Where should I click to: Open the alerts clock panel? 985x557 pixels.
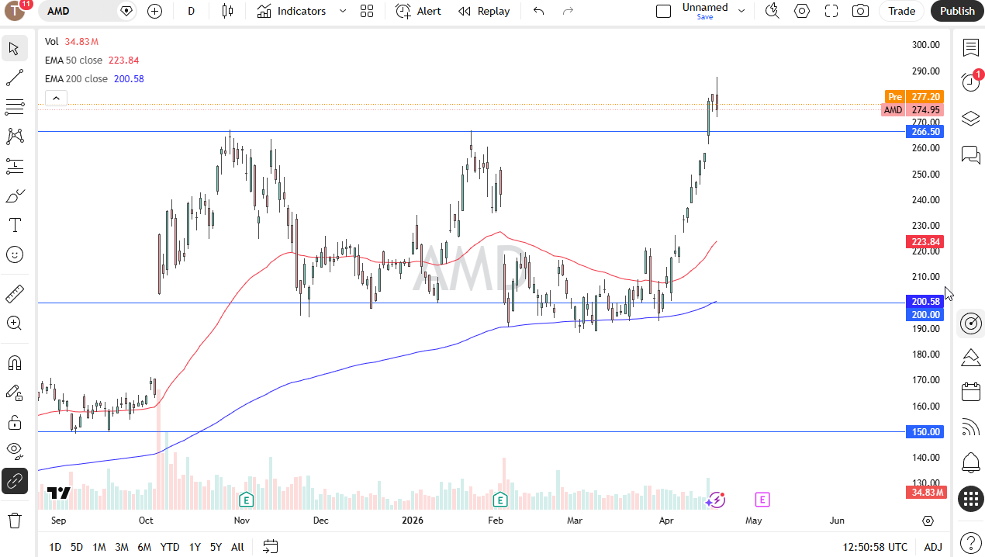click(970, 81)
